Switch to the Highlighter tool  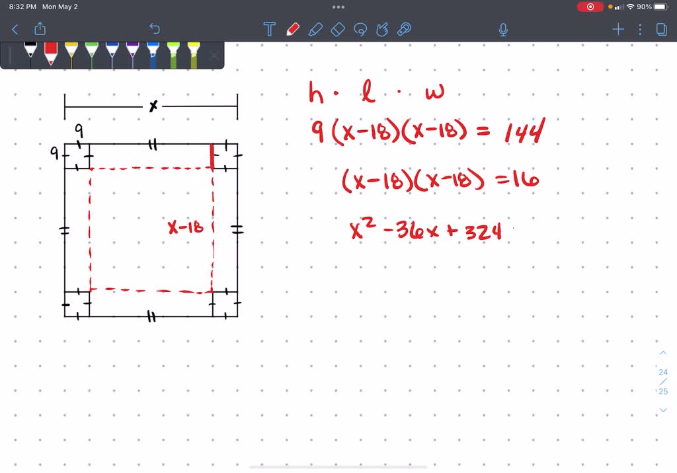coord(315,29)
